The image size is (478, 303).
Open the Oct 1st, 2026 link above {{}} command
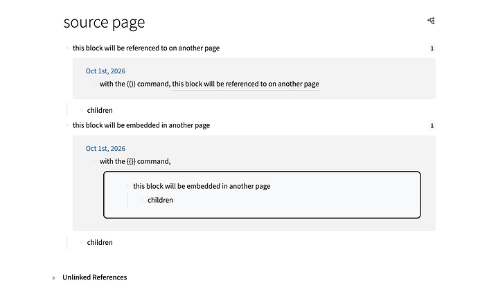tap(105, 148)
